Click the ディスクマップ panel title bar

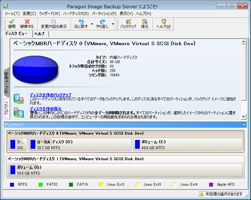tap(125, 125)
